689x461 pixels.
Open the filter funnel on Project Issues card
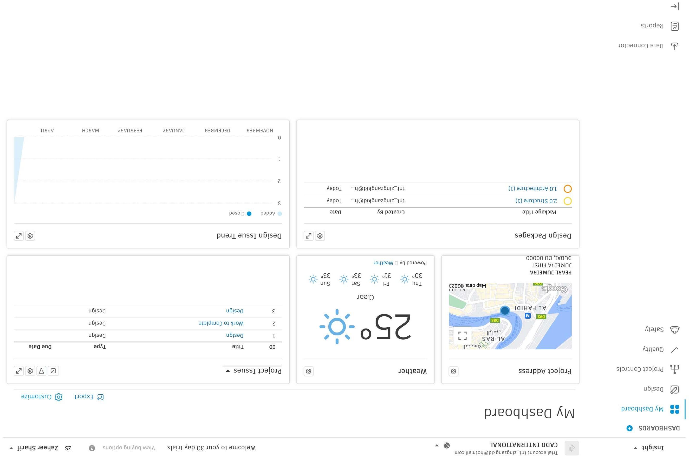41,371
